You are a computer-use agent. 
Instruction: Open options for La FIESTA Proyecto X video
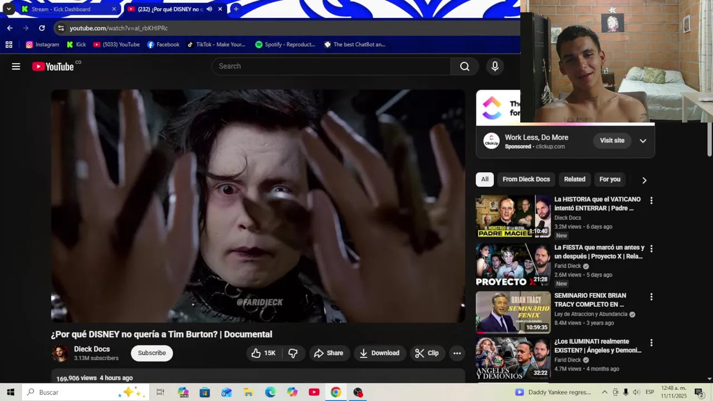(x=651, y=248)
